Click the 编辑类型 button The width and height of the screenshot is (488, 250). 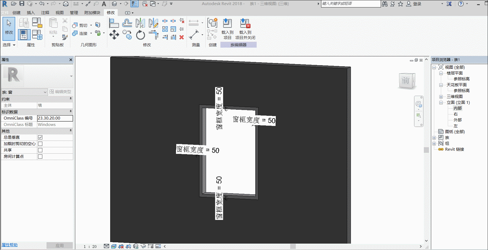tap(60, 92)
